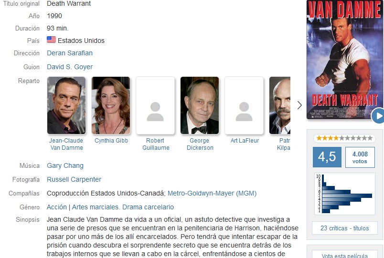Play the Death Warrant trailer button

(x=378, y=116)
